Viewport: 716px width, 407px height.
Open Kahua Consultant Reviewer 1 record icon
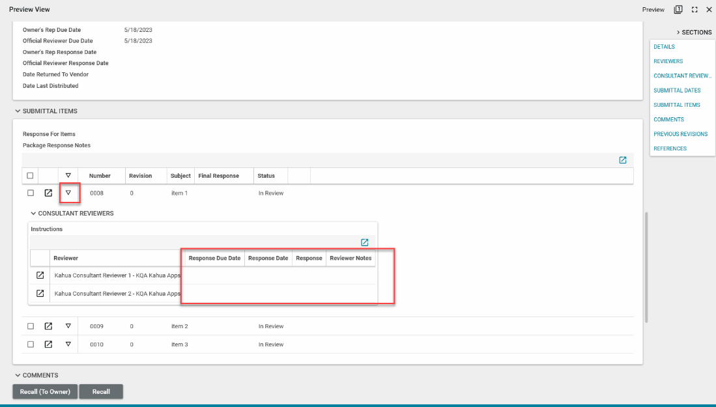[40, 275]
